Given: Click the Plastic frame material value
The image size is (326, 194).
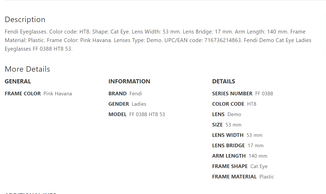Looking at the screenshot, I should click(266, 177).
